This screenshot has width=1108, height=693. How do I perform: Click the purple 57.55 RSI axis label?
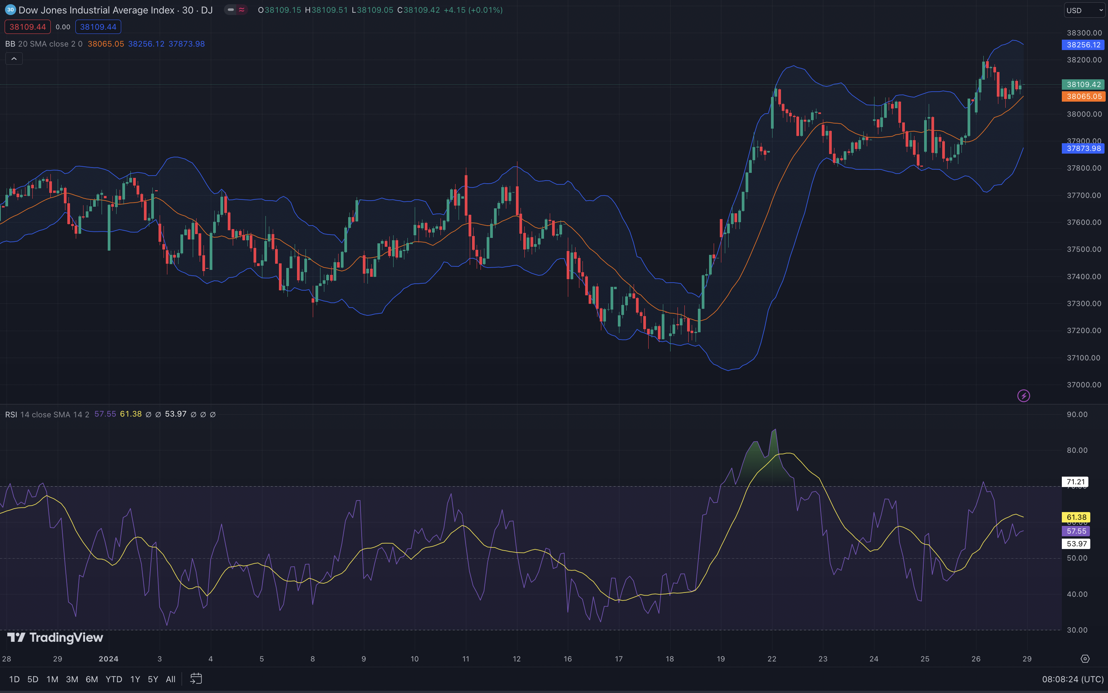tap(1076, 531)
